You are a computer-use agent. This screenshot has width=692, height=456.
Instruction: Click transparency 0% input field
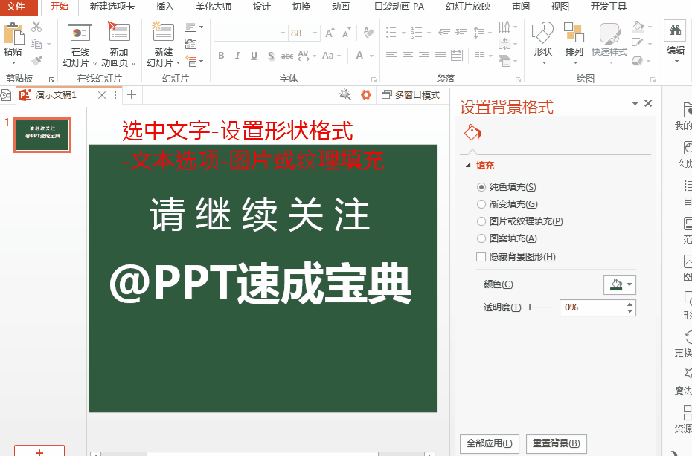(x=592, y=307)
